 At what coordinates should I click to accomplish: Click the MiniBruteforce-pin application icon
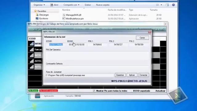(x=64, y=18)
